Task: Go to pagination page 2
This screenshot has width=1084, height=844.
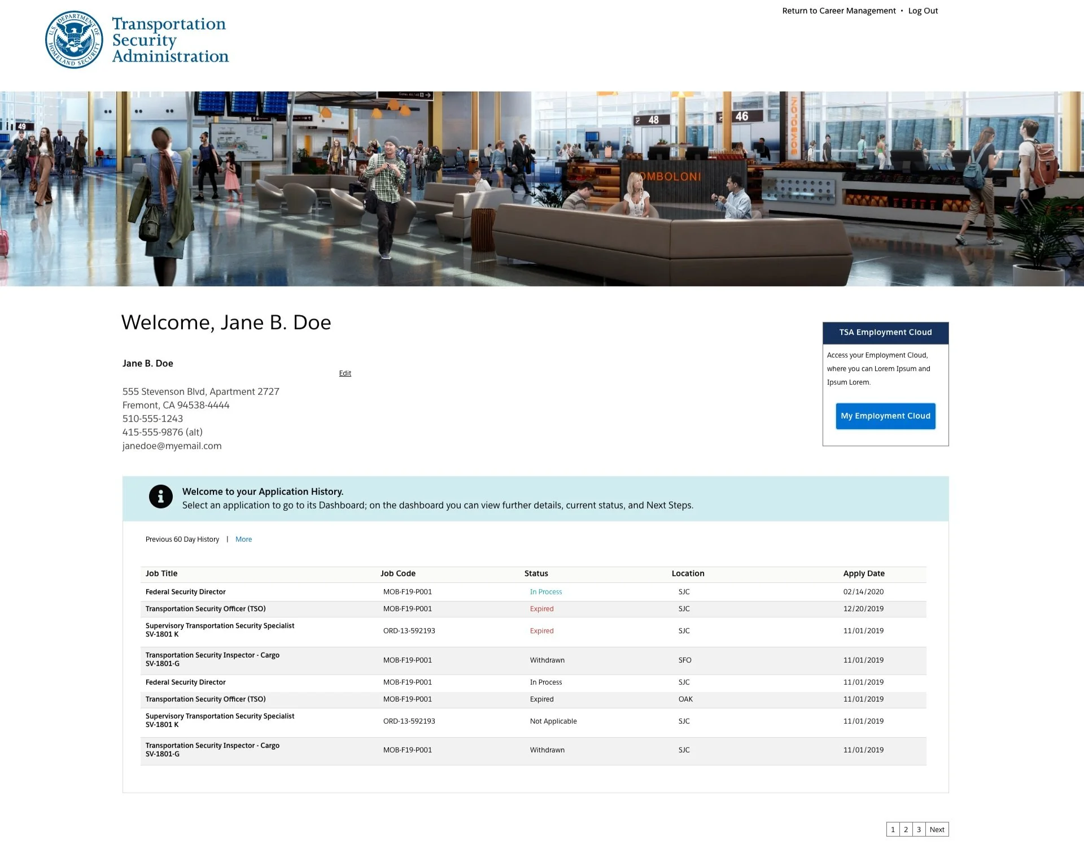Action: [906, 829]
